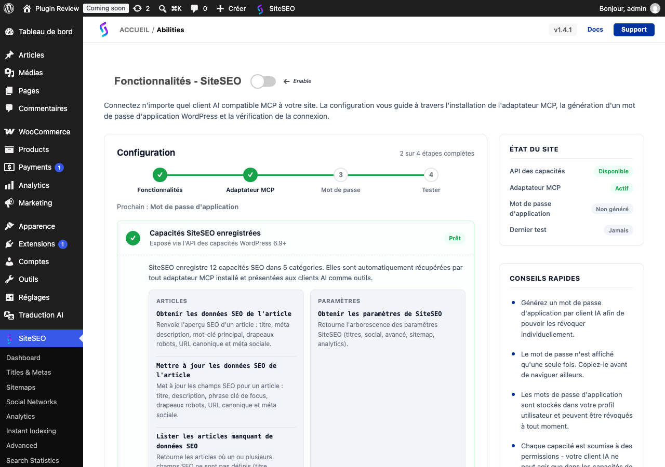Open SiteSEO Analytics submenu item

(21, 416)
